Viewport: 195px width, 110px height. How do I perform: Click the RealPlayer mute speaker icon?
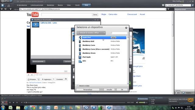point(137,103)
